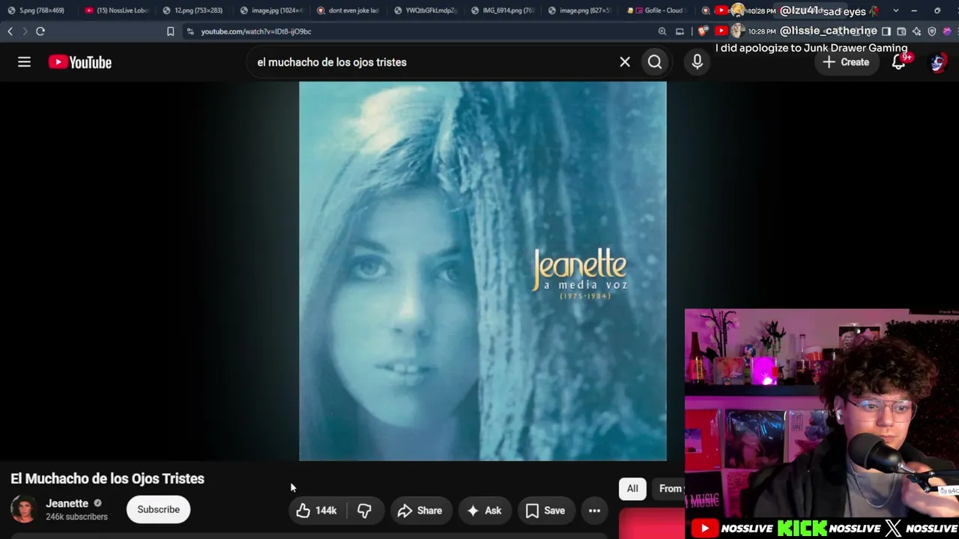Open the account avatar menu

coord(937,62)
